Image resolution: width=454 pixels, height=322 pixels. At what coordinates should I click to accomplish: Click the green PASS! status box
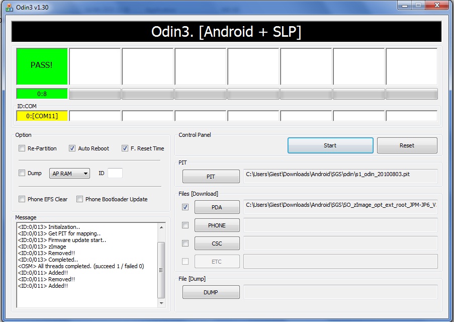click(x=42, y=66)
